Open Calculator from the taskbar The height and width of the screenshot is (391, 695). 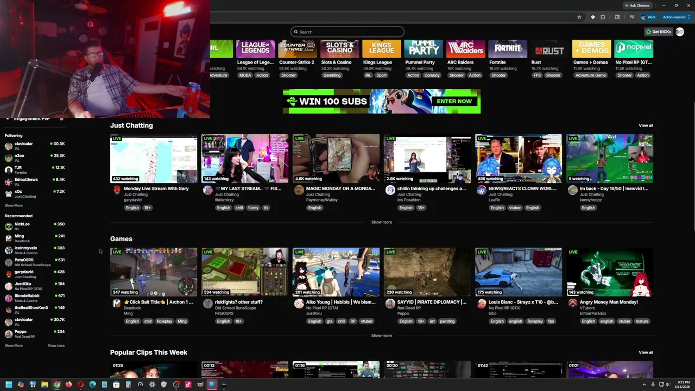[x=128, y=384]
